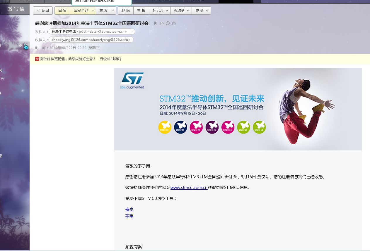Image resolution: width=370 pixels, height=251 pixels.
Task: Select recipient shaoziyang@126.com chip
Action: coord(91,40)
